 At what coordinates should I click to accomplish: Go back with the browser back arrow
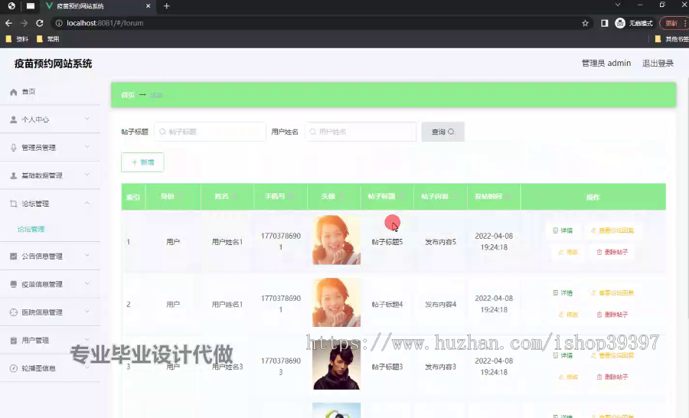point(8,23)
